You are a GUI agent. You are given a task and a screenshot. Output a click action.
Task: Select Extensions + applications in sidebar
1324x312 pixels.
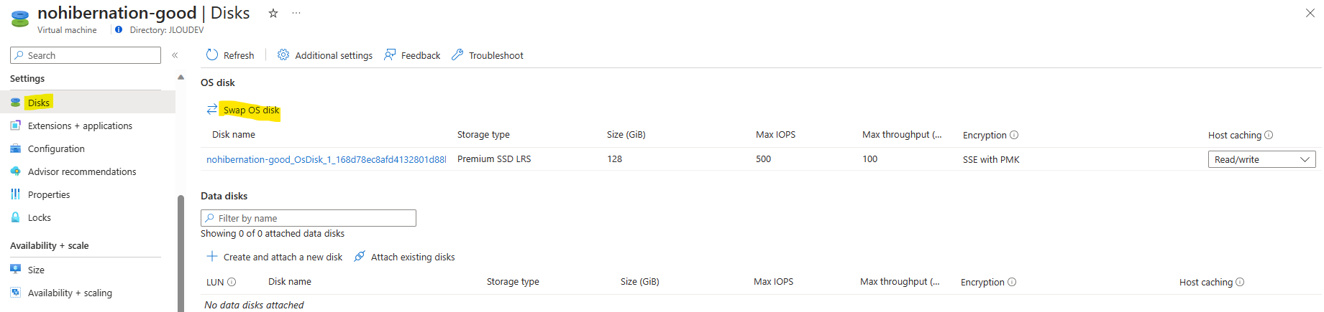80,126
